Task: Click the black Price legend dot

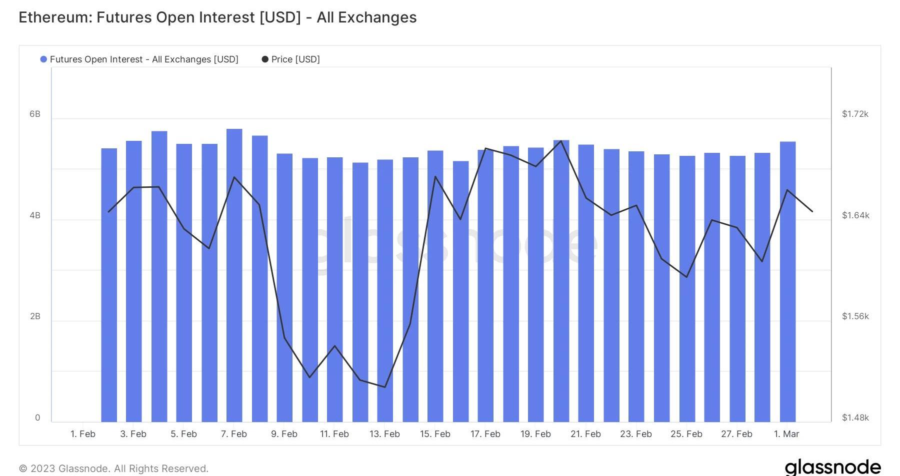Action: point(265,59)
